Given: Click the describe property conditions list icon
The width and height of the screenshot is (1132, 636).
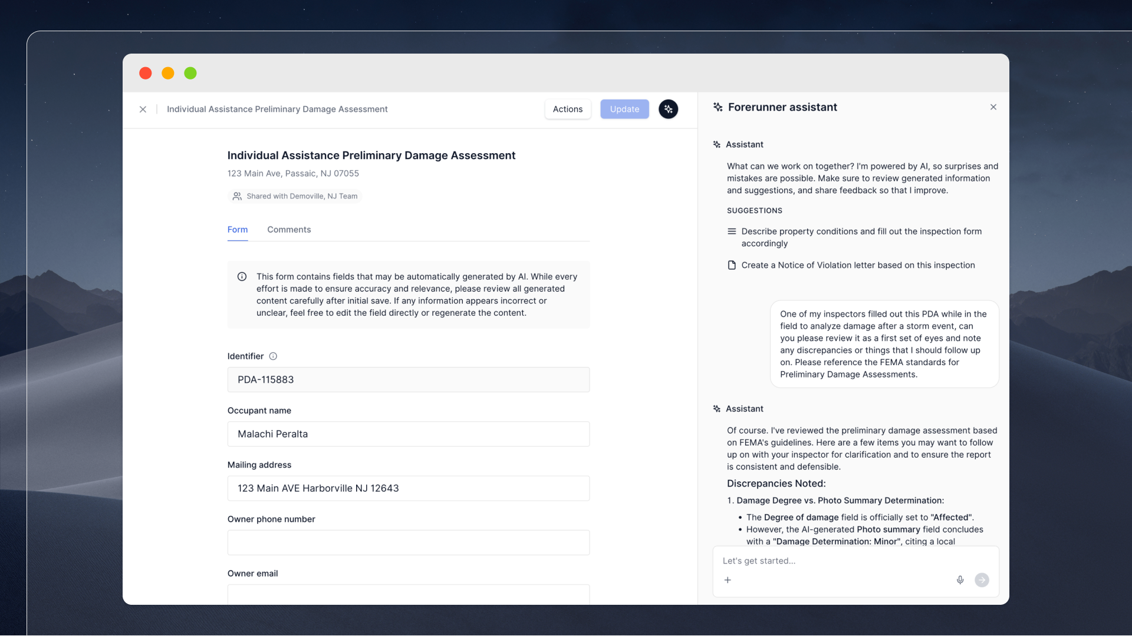Looking at the screenshot, I should 732,231.
